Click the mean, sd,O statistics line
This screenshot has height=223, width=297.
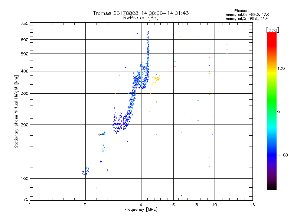tap(247, 14)
